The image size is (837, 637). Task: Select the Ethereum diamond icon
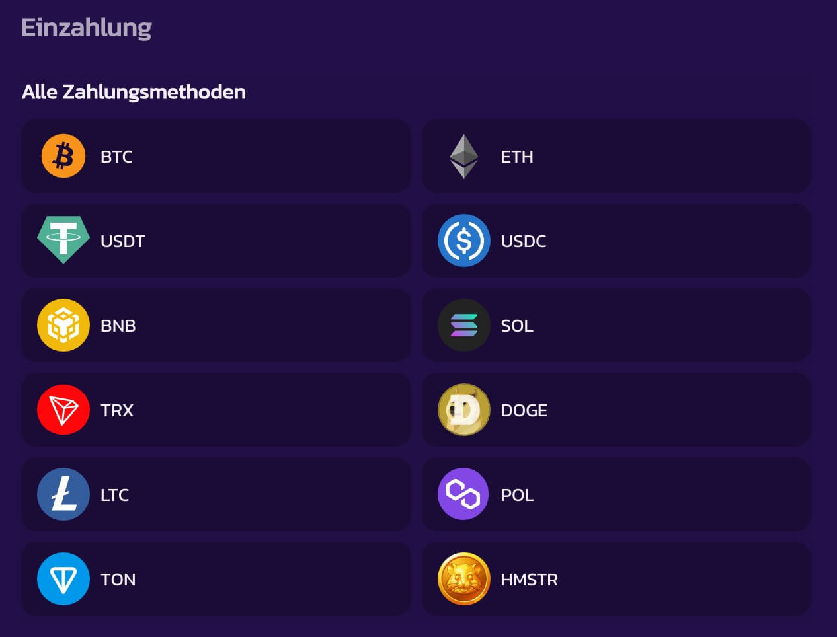(464, 156)
